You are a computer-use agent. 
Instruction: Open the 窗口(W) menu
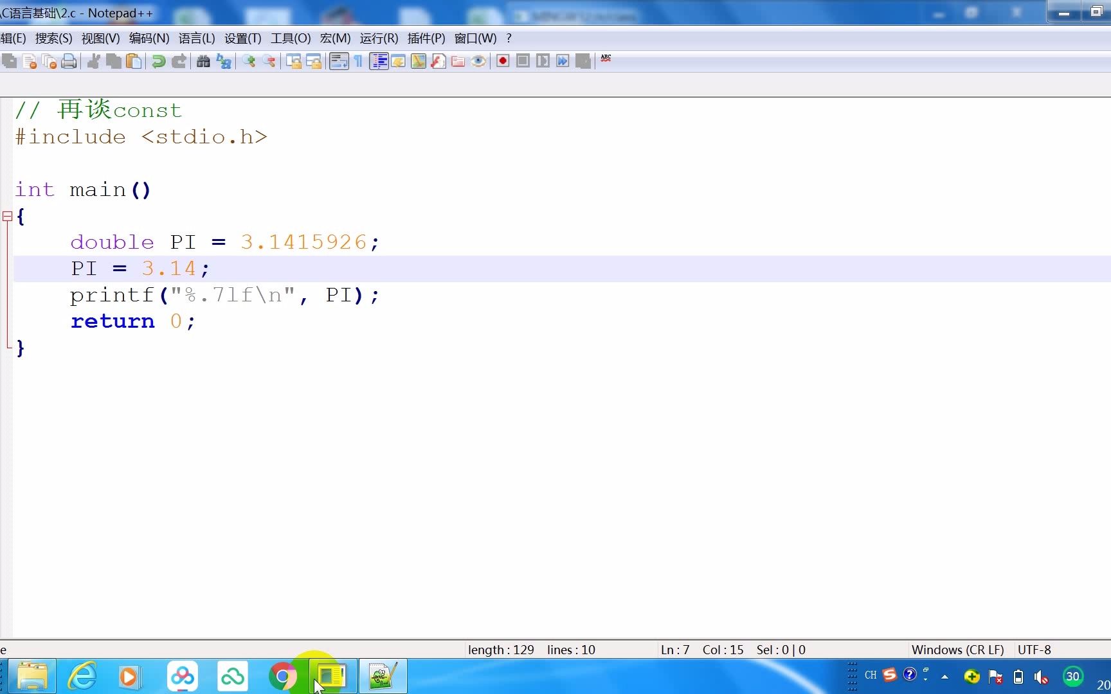point(475,39)
